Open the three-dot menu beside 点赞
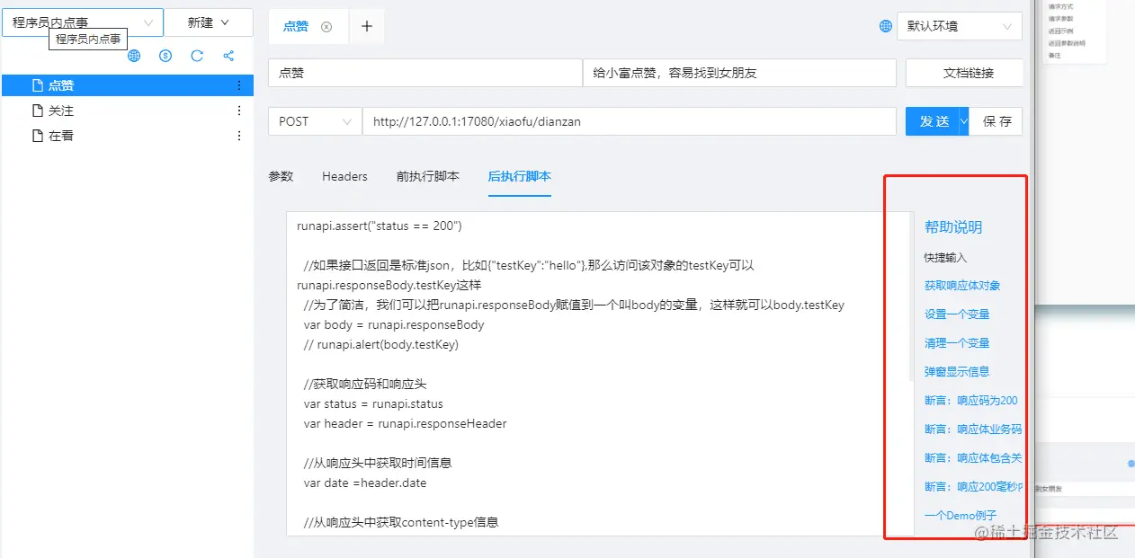 239,85
